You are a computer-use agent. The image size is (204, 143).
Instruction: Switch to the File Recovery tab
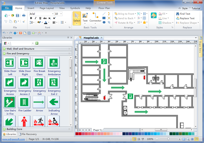click(29, 134)
